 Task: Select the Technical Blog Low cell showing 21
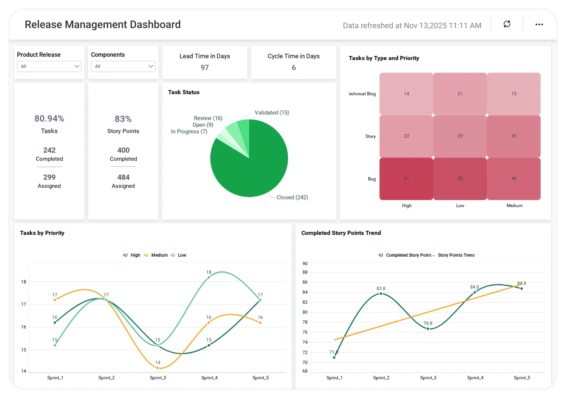pos(460,94)
